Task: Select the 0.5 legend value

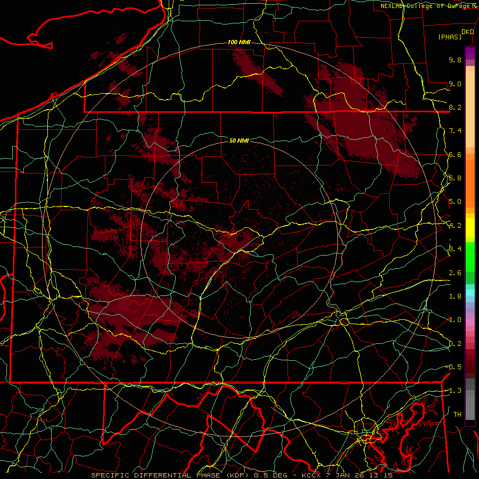Action: [x=455, y=367]
